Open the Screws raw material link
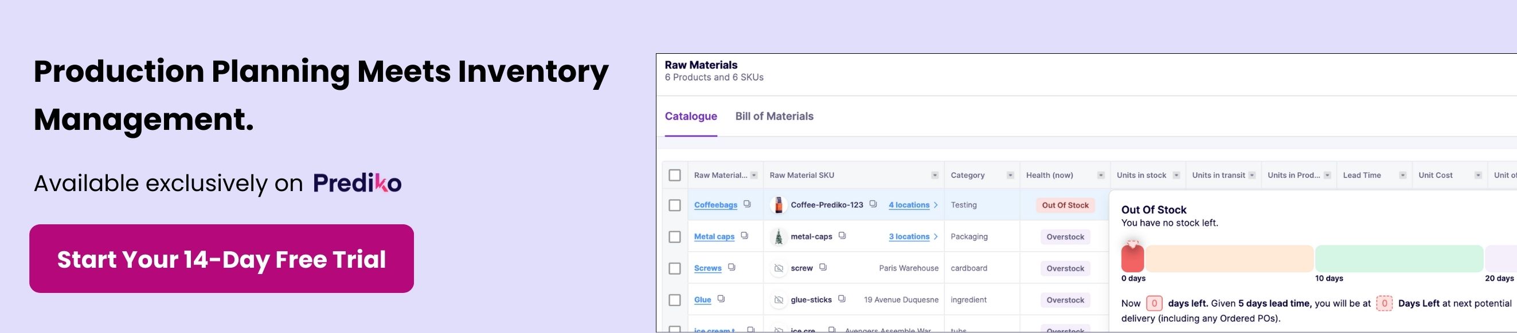This screenshot has width=1517, height=333. point(708,268)
